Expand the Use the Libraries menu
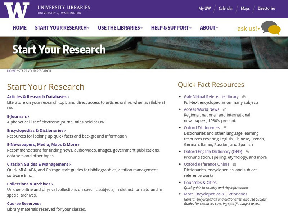288x216 pixels. [x=120, y=28]
